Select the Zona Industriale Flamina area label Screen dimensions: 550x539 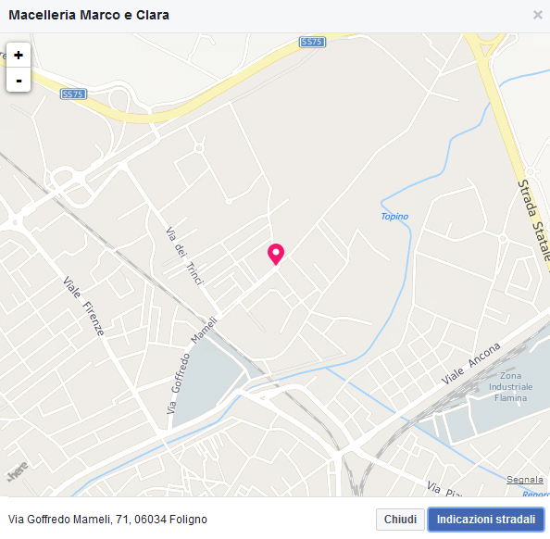511,387
